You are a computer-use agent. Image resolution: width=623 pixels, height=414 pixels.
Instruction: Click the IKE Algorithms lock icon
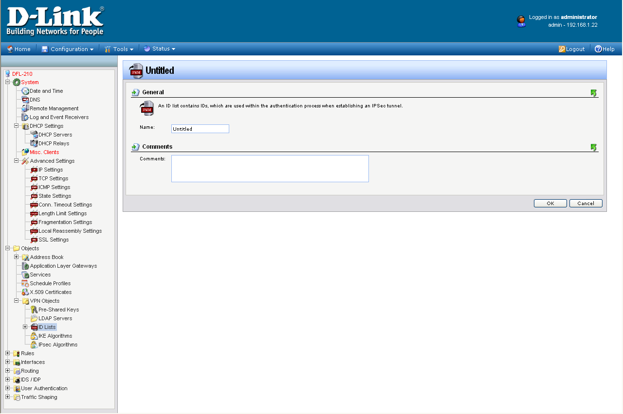(x=34, y=336)
